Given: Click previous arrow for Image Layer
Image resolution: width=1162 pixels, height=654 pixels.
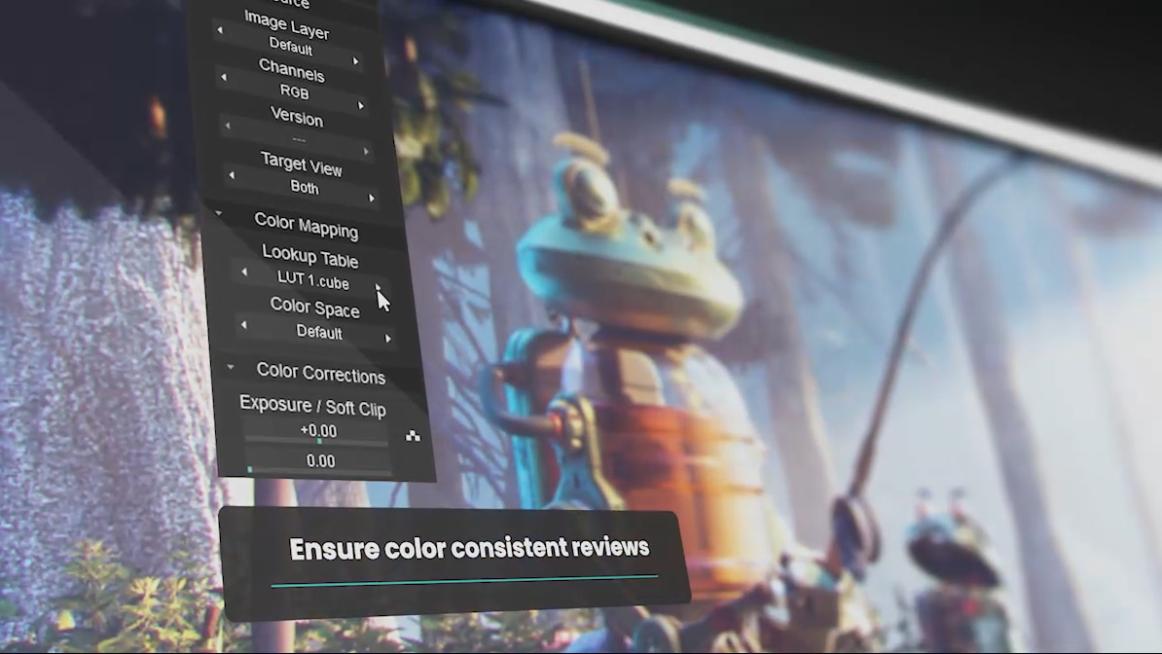Looking at the screenshot, I should pos(219,29).
